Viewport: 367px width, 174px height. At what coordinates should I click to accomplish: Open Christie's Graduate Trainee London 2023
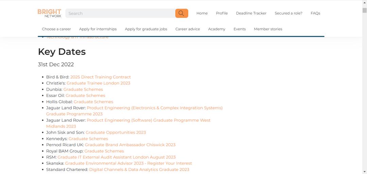(x=98, y=83)
